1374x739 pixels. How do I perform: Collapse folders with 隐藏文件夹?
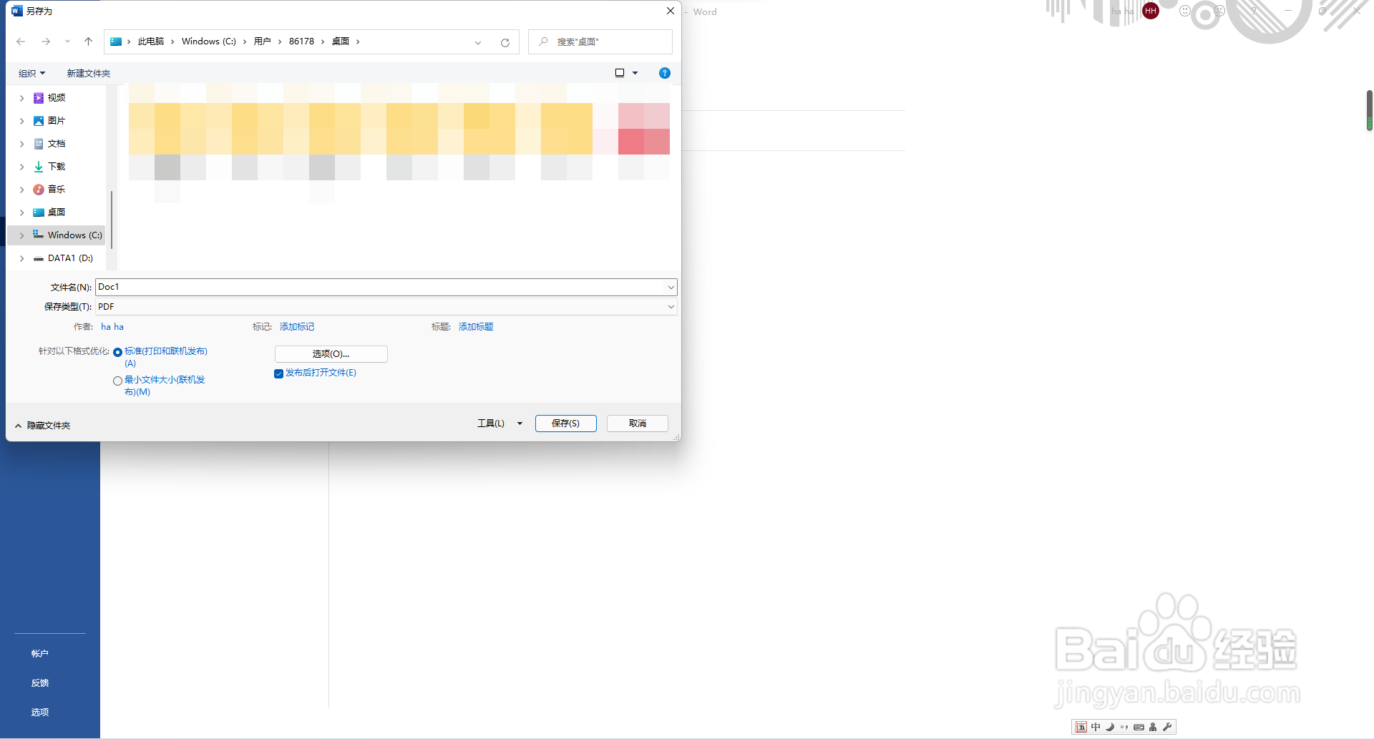[x=42, y=426]
